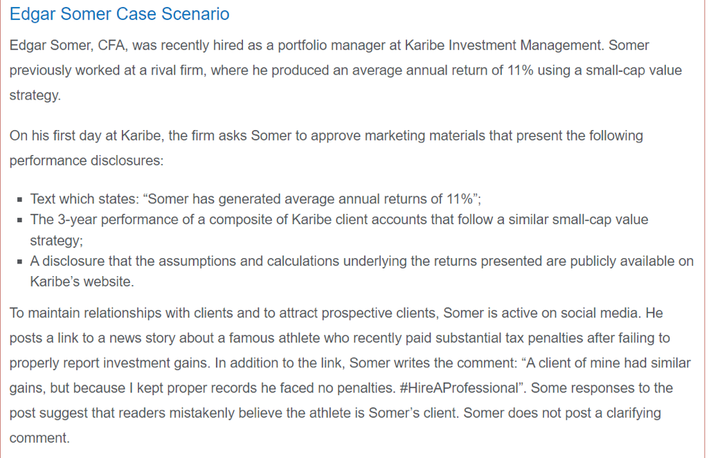Click the first bullet point marker
709x458 pixels.
pyautogui.click(x=20, y=200)
